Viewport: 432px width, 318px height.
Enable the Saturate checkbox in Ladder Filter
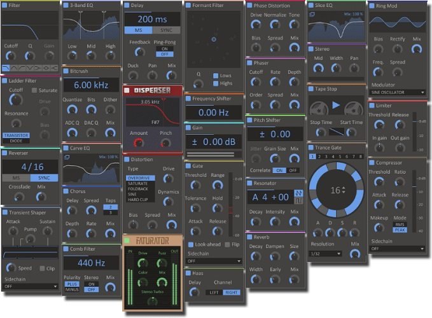[x=36, y=91]
